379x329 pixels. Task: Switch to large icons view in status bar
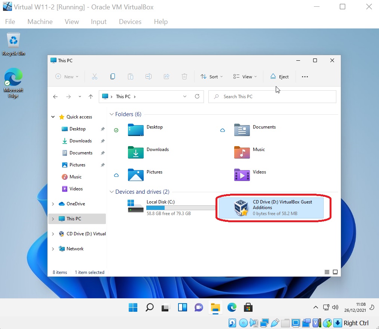[x=335, y=272]
